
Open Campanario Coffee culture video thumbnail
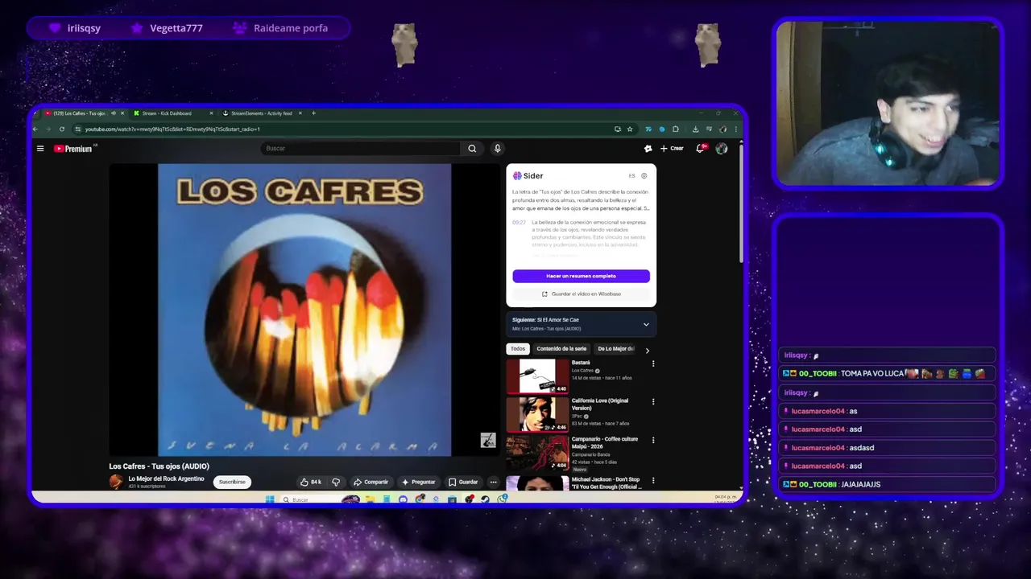(536, 453)
